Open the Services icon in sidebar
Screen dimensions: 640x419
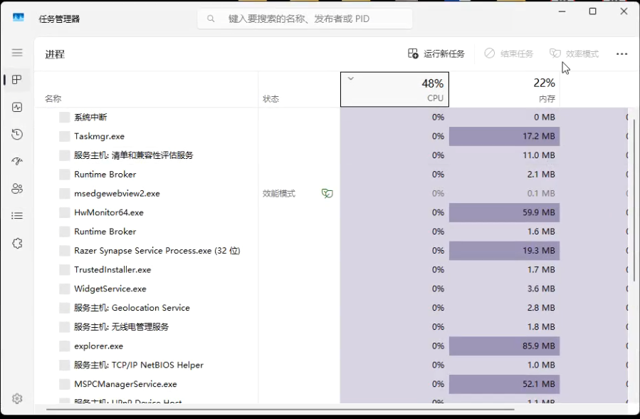click(x=17, y=244)
